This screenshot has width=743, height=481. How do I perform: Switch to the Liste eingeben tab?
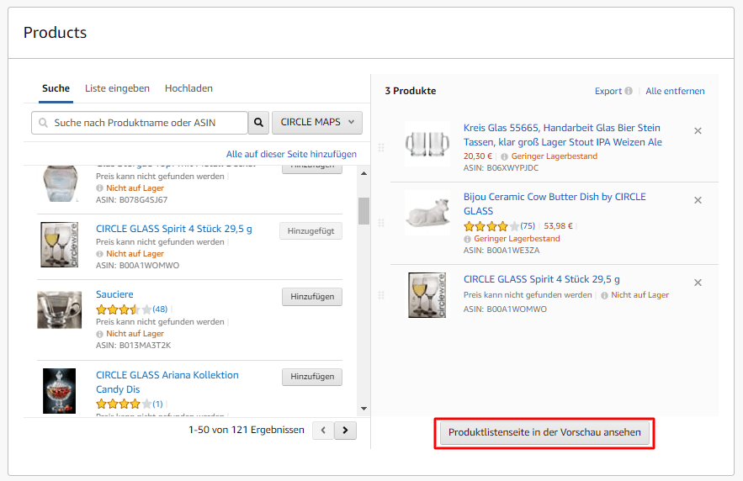[x=117, y=88]
